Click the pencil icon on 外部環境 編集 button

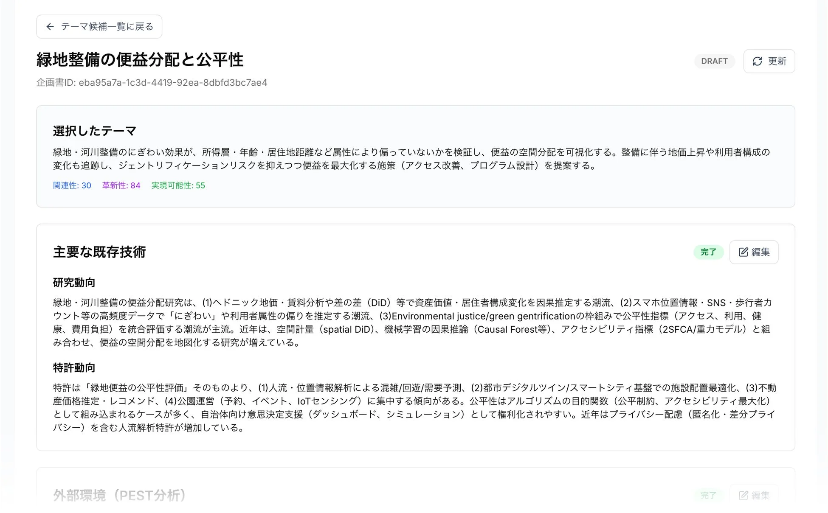pyautogui.click(x=743, y=495)
